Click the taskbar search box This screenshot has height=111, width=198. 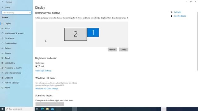20,109
